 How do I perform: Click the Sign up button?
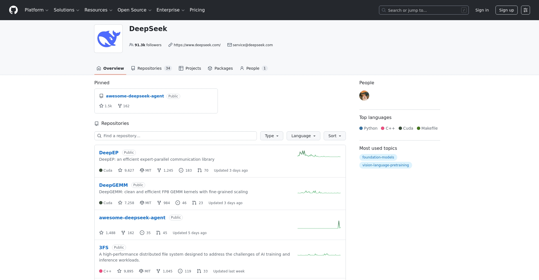pos(506,10)
